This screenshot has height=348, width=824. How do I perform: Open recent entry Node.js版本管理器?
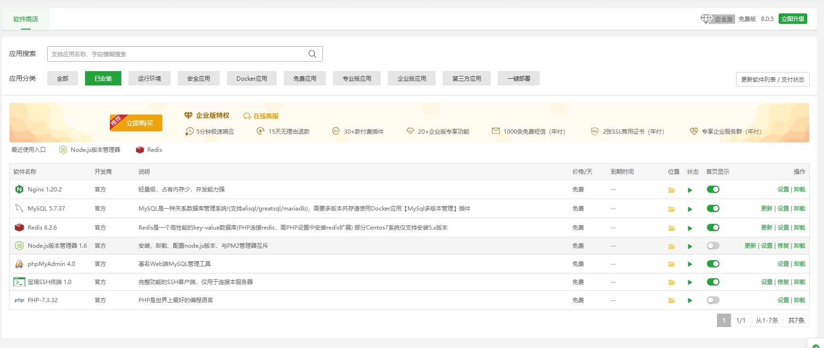(x=90, y=150)
